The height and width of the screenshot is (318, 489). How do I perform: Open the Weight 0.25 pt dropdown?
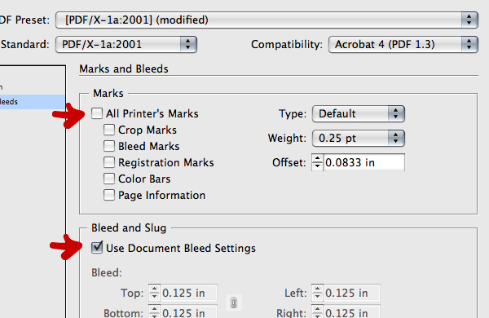pyautogui.click(x=359, y=139)
